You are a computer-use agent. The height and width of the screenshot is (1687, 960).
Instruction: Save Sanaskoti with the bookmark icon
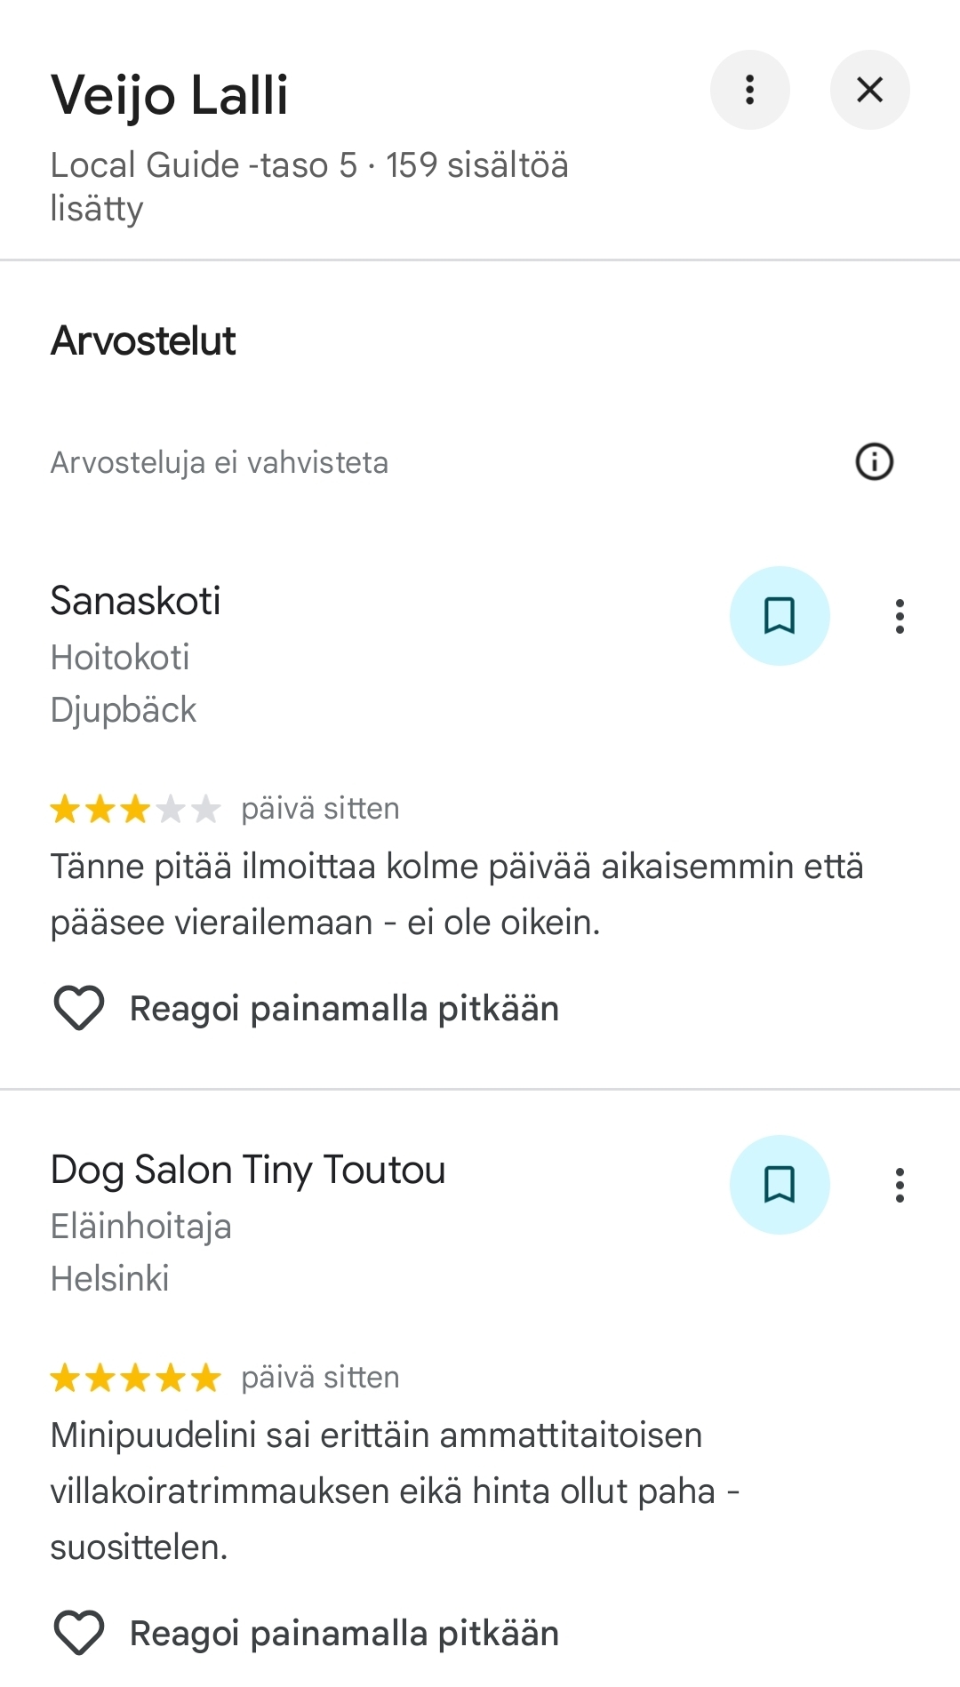tap(780, 616)
